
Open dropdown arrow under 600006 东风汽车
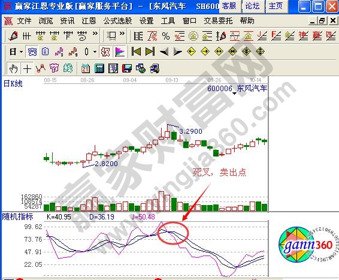tap(234, 94)
